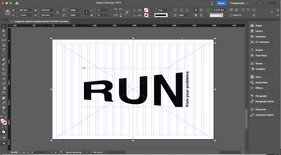This screenshot has height=155, width=281.
Task: Pick a reference point in the grid
Action: point(7,13)
